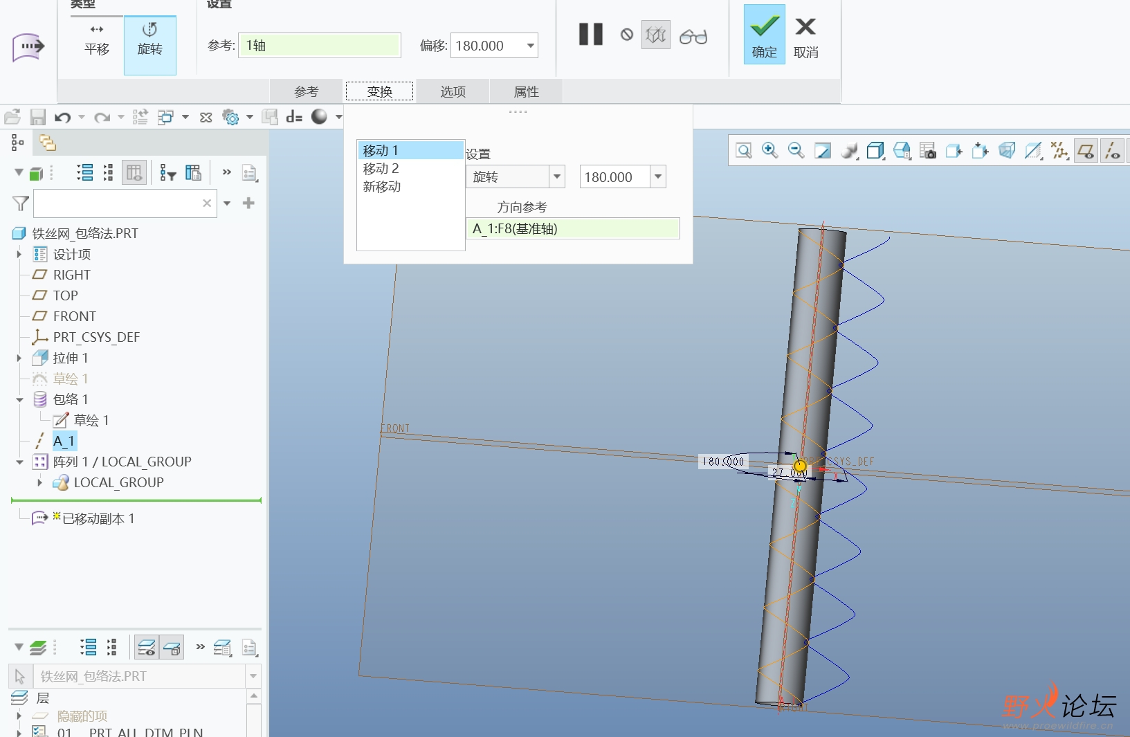Viewport: 1130px width, 737px height.
Task: Click the open file folder icon
Action: pos(12,117)
